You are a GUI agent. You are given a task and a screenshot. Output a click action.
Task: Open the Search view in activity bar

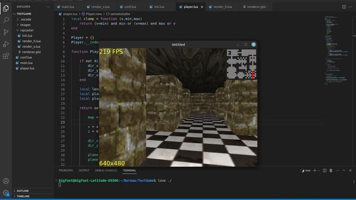point(6,20)
